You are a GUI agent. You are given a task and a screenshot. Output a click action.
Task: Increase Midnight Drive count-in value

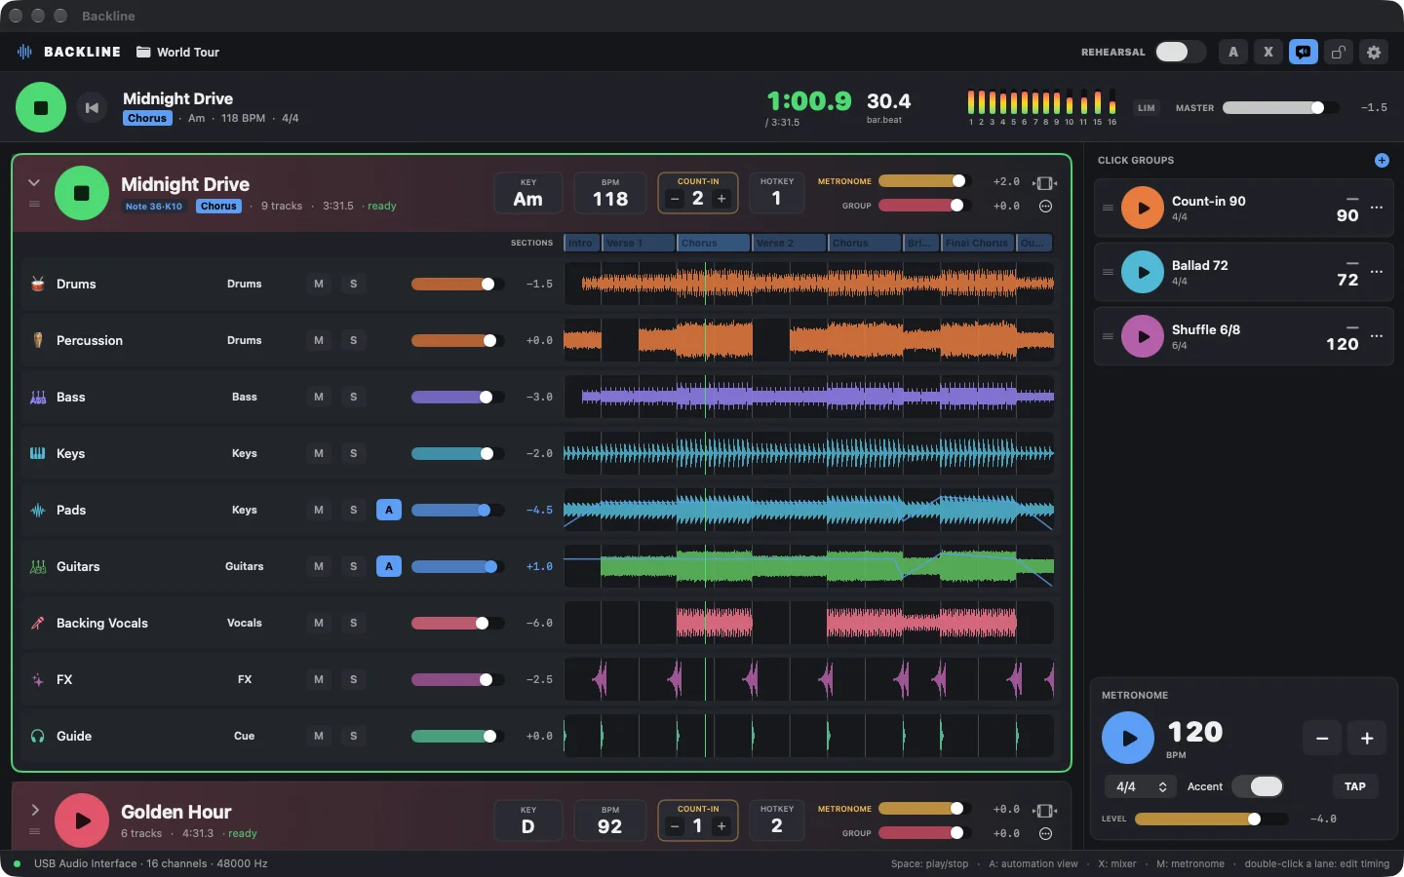[721, 199]
